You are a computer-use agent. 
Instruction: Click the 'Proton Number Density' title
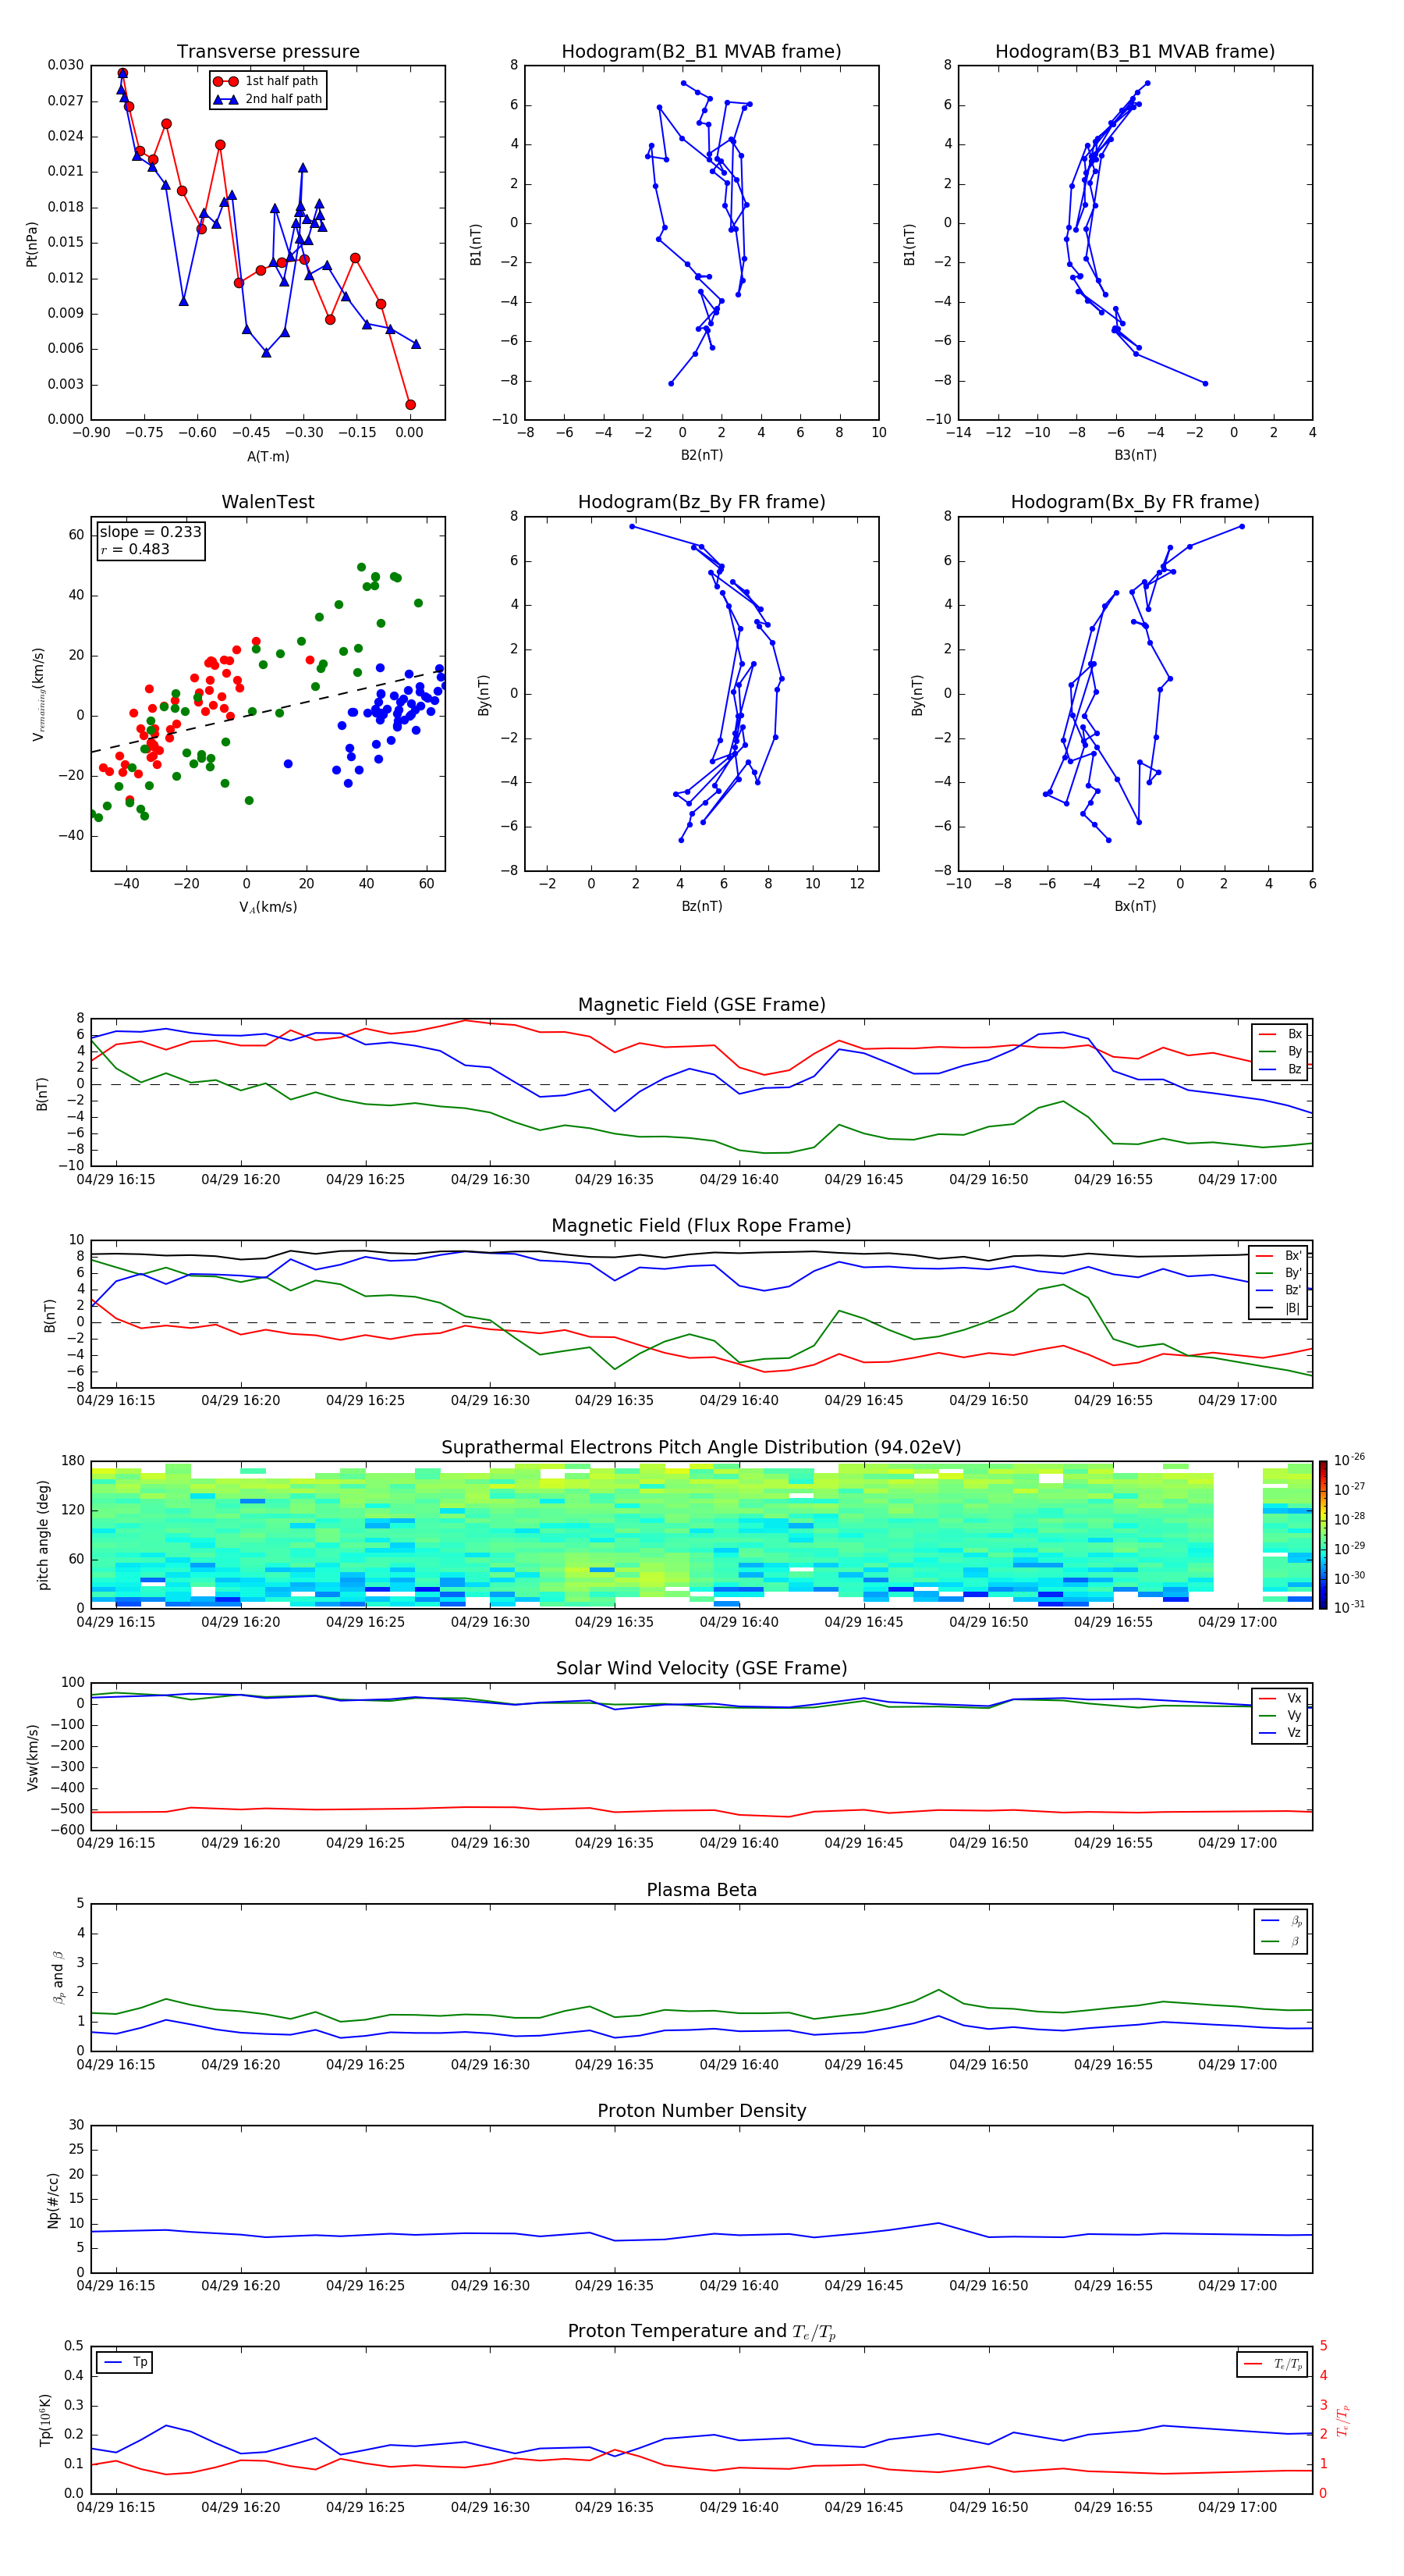coord(701,2111)
